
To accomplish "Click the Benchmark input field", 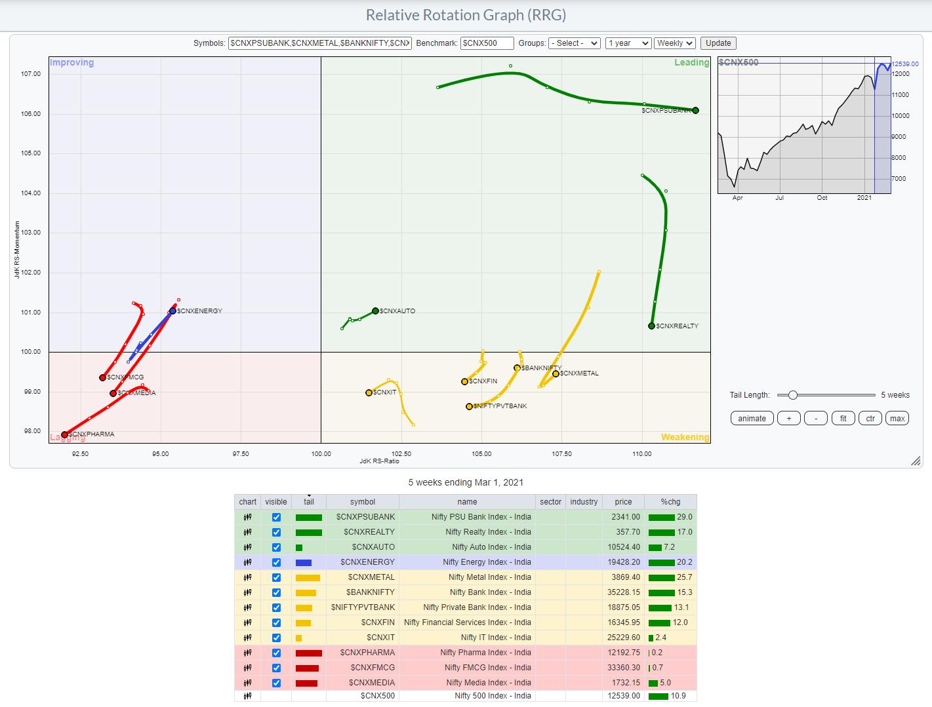I will [487, 43].
